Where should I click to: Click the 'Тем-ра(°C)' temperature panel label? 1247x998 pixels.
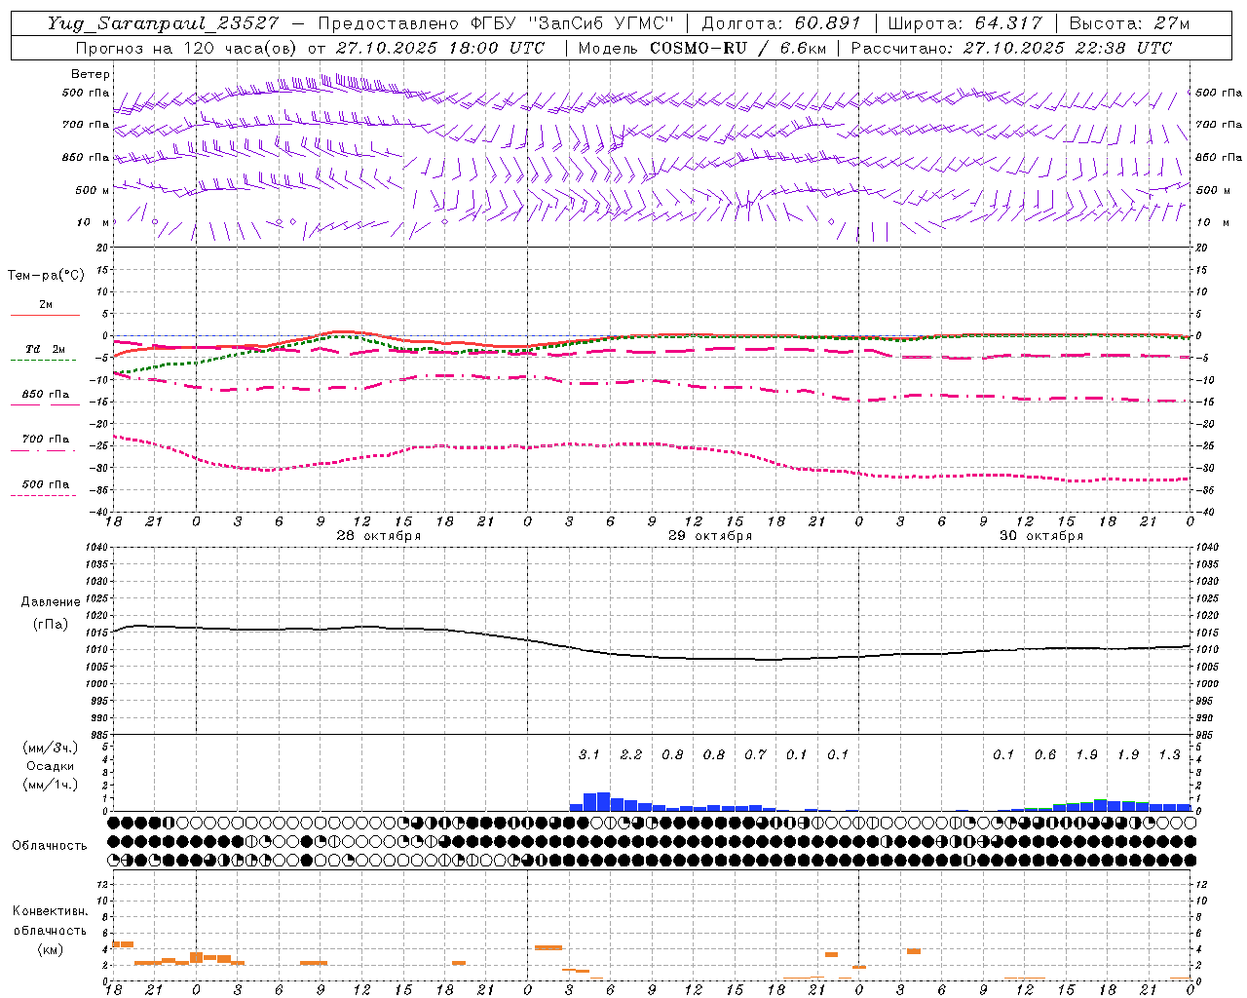46,276
